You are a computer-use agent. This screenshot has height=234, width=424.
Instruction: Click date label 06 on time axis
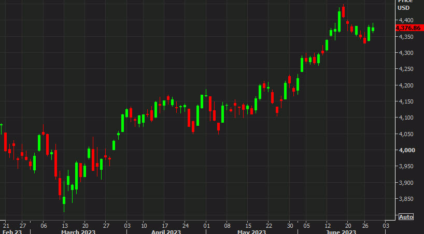click(44, 226)
